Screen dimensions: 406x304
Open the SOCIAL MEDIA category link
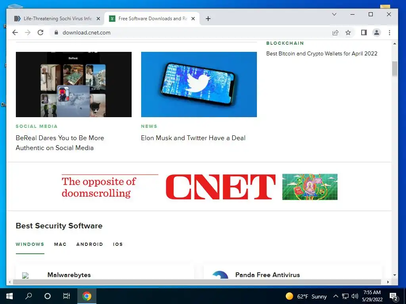(36, 126)
